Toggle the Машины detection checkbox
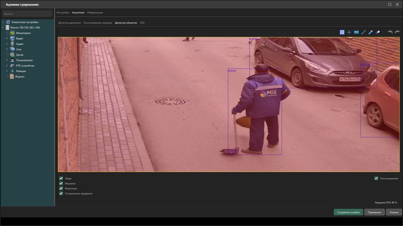Screen dimensions: 403x226 point(61,183)
